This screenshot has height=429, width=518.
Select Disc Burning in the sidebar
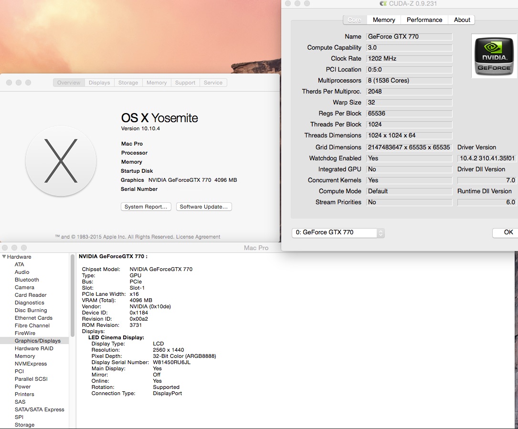click(31, 310)
